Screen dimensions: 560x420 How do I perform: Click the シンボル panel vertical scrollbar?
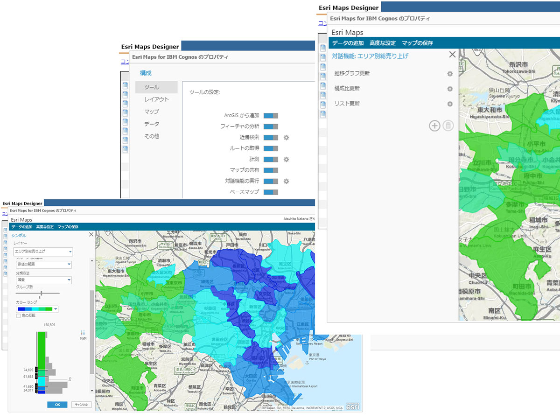pyautogui.click(x=91, y=331)
